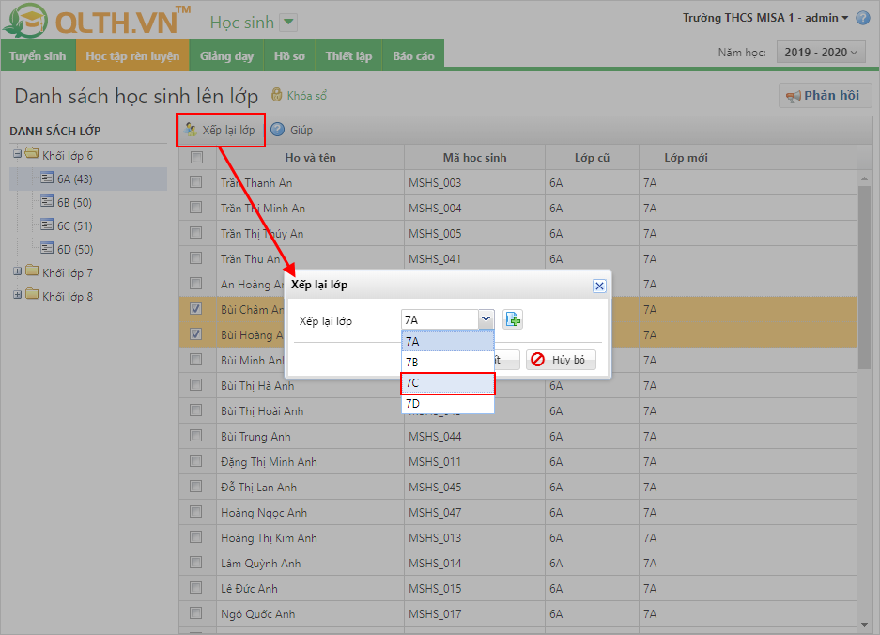Screen dimensions: 880x635
Task: Check the box for Bùi Thị Hà Anh
Action: (x=196, y=385)
